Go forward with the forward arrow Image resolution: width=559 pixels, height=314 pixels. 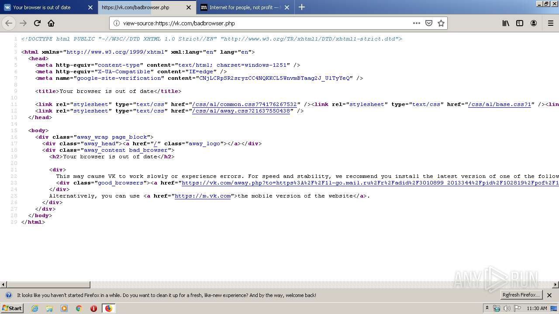click(x=23, y=23)
